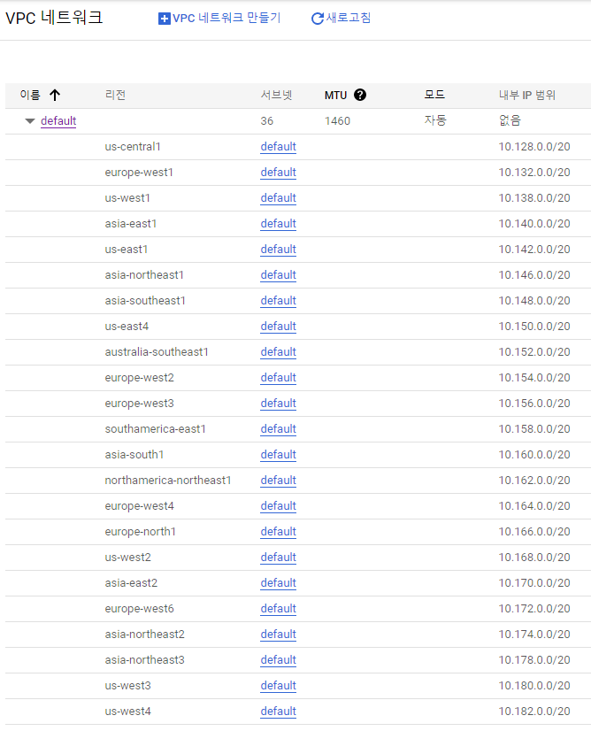Click the 새로고침 button text
Viewport: 591px width, 731px height.
[349, 18]
